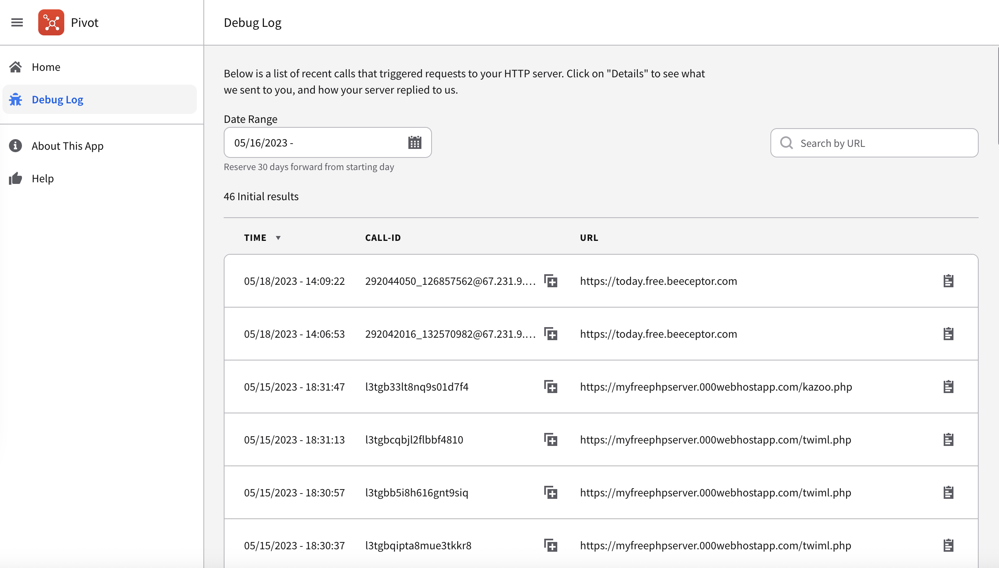Open the Help section

[x=43, y=179]
